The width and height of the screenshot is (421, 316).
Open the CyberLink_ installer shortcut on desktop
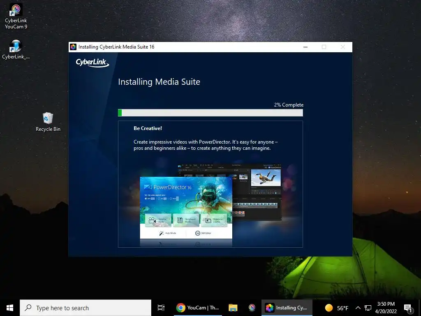point(16,49)
